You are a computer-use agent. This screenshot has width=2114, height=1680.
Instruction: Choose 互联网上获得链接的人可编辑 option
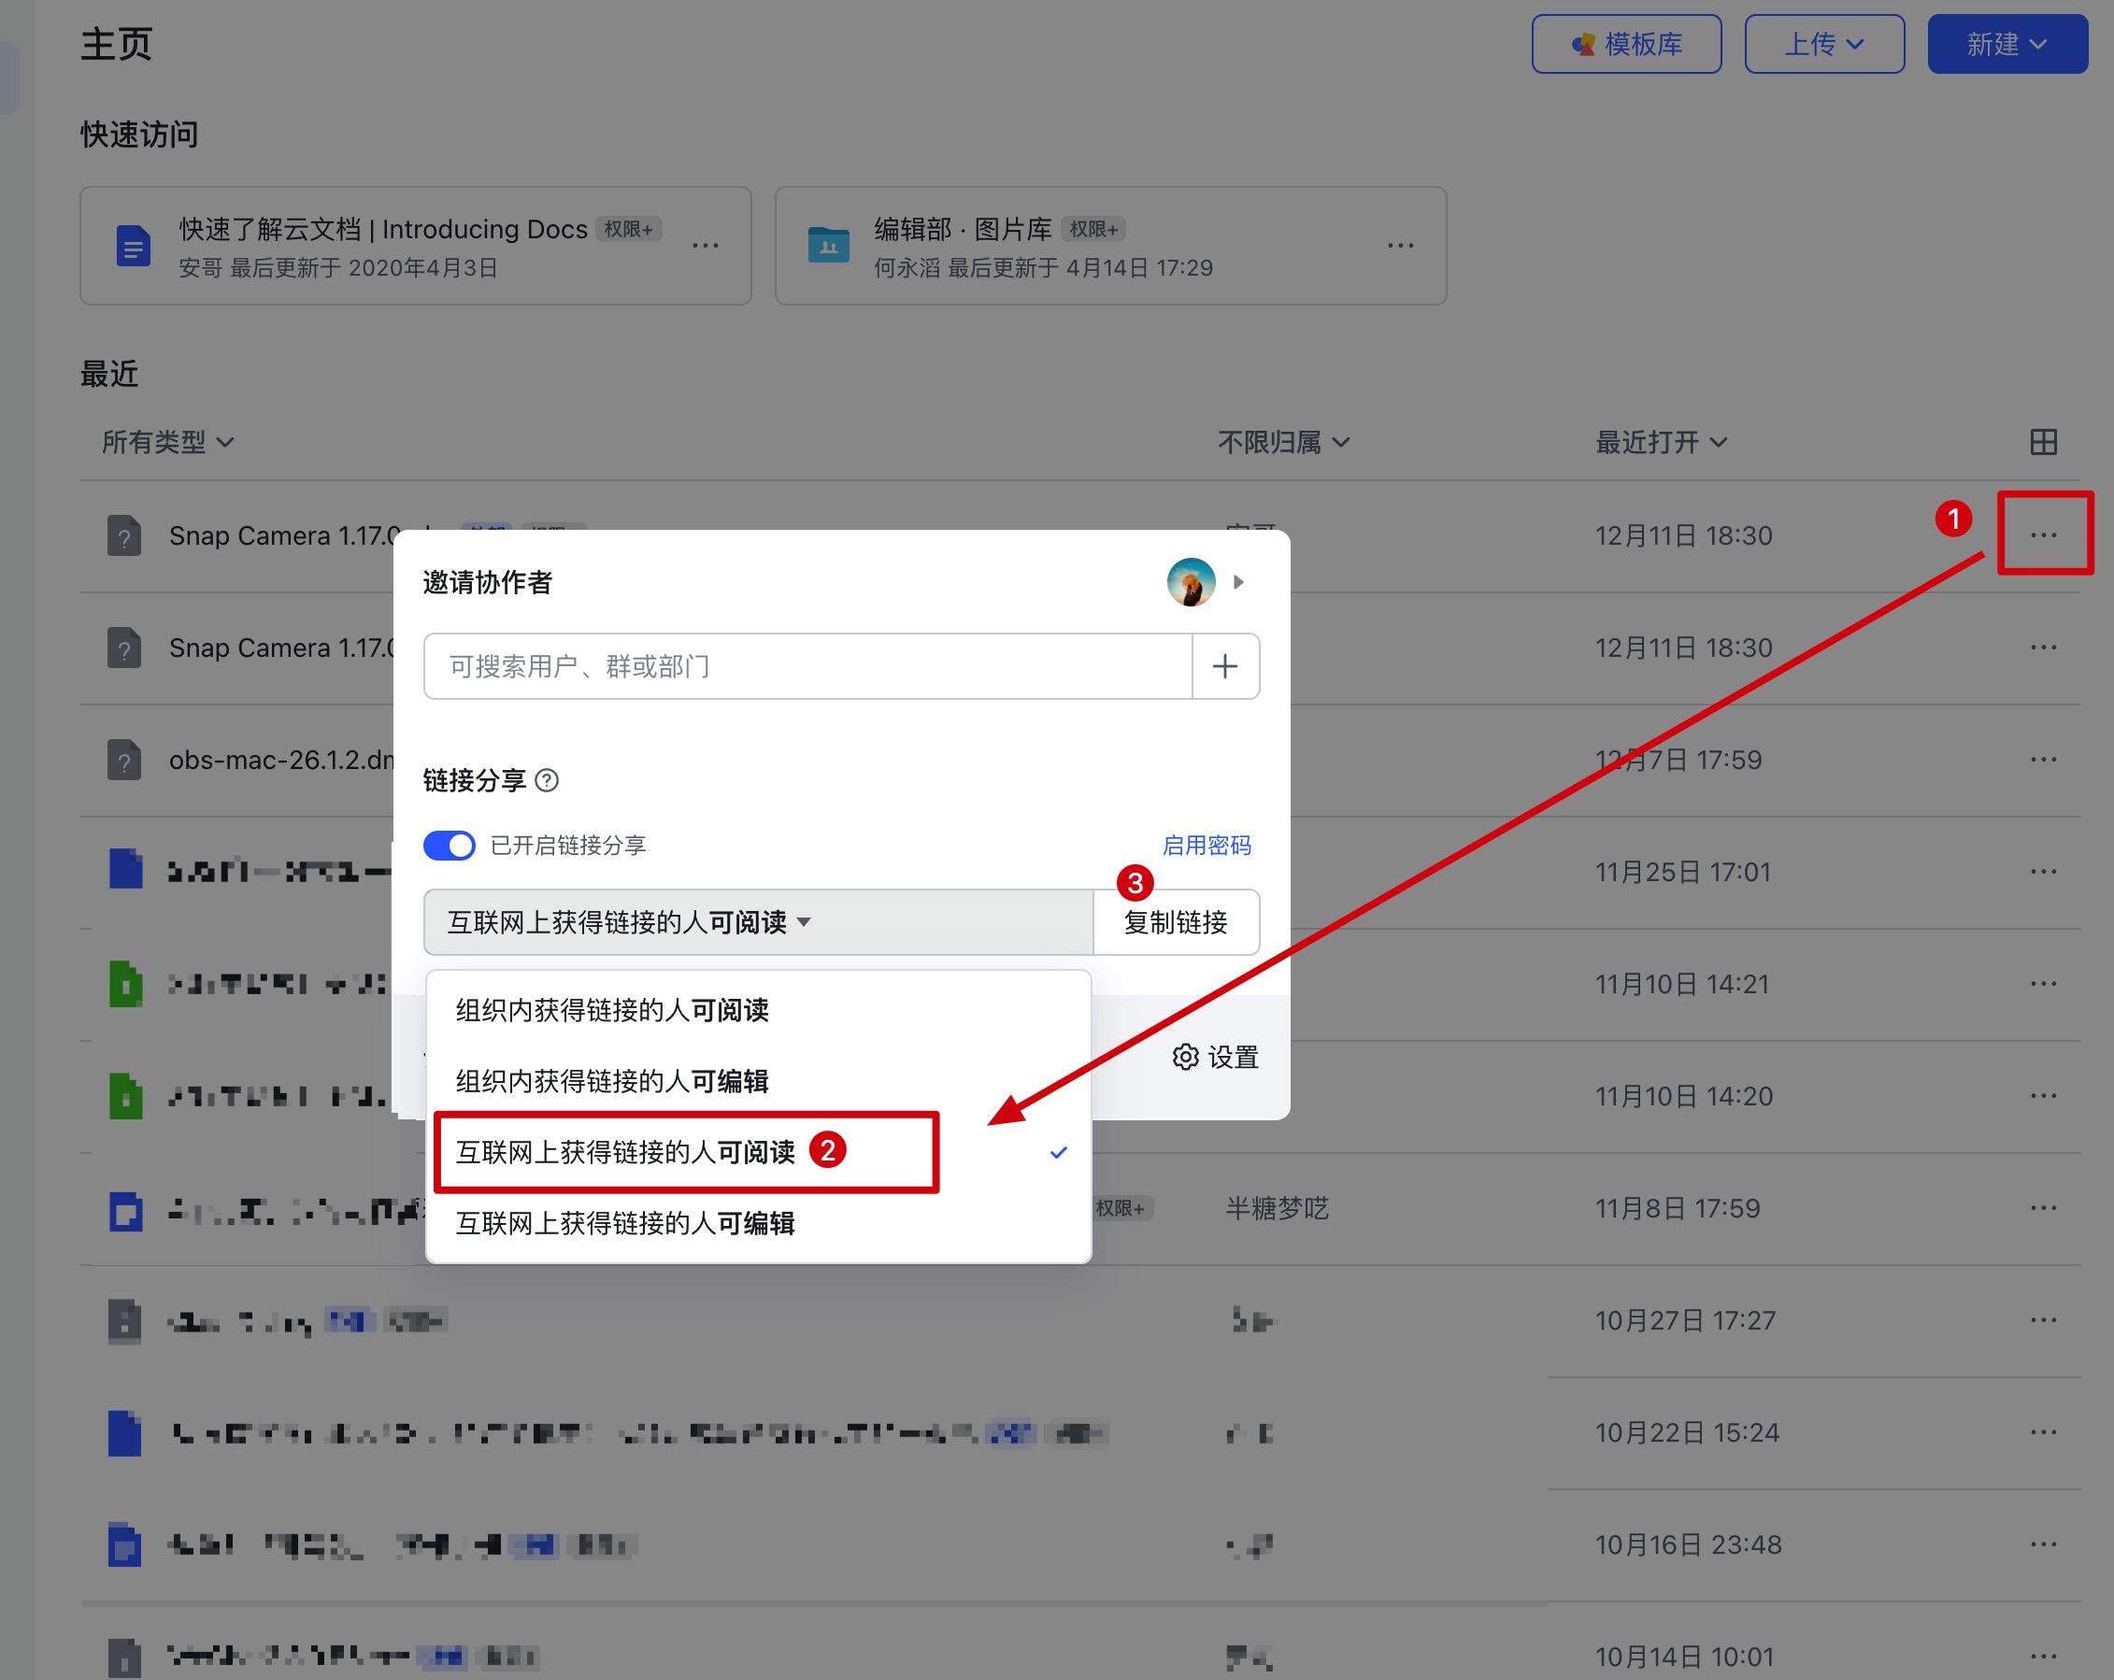tap(624, 1223)
